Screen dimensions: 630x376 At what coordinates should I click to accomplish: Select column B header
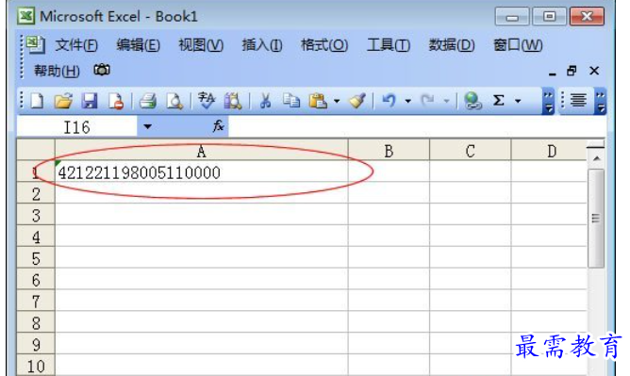(x=389, y=151)
